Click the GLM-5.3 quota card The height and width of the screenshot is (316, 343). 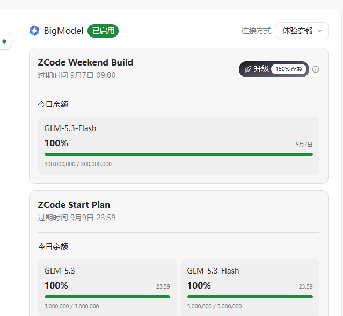tap(107, 288)
